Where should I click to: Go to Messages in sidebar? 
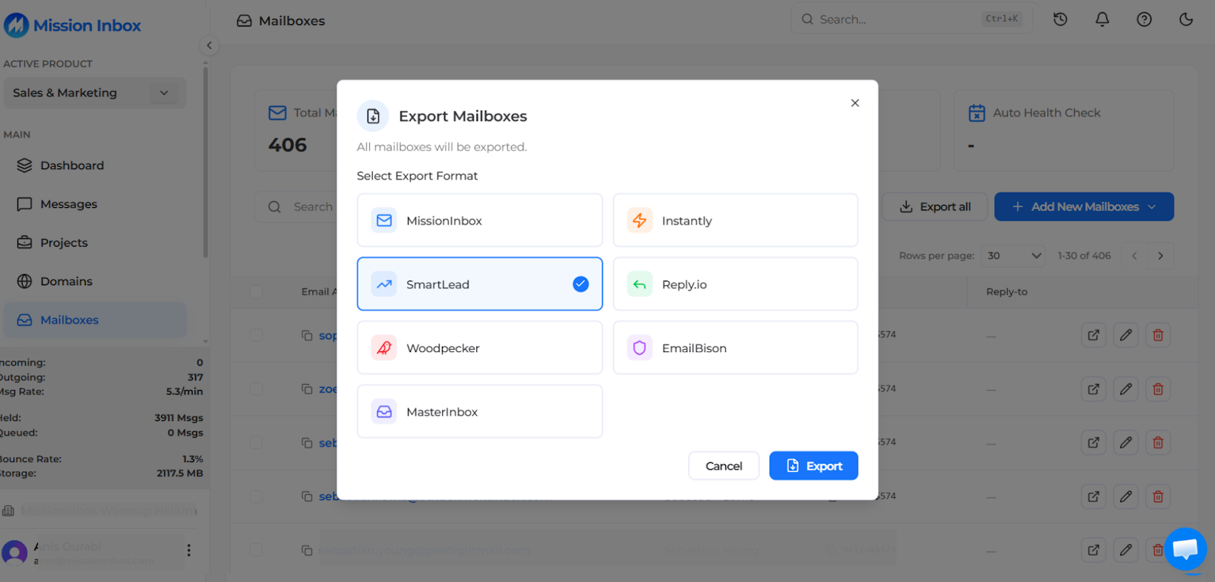point(95,204)
